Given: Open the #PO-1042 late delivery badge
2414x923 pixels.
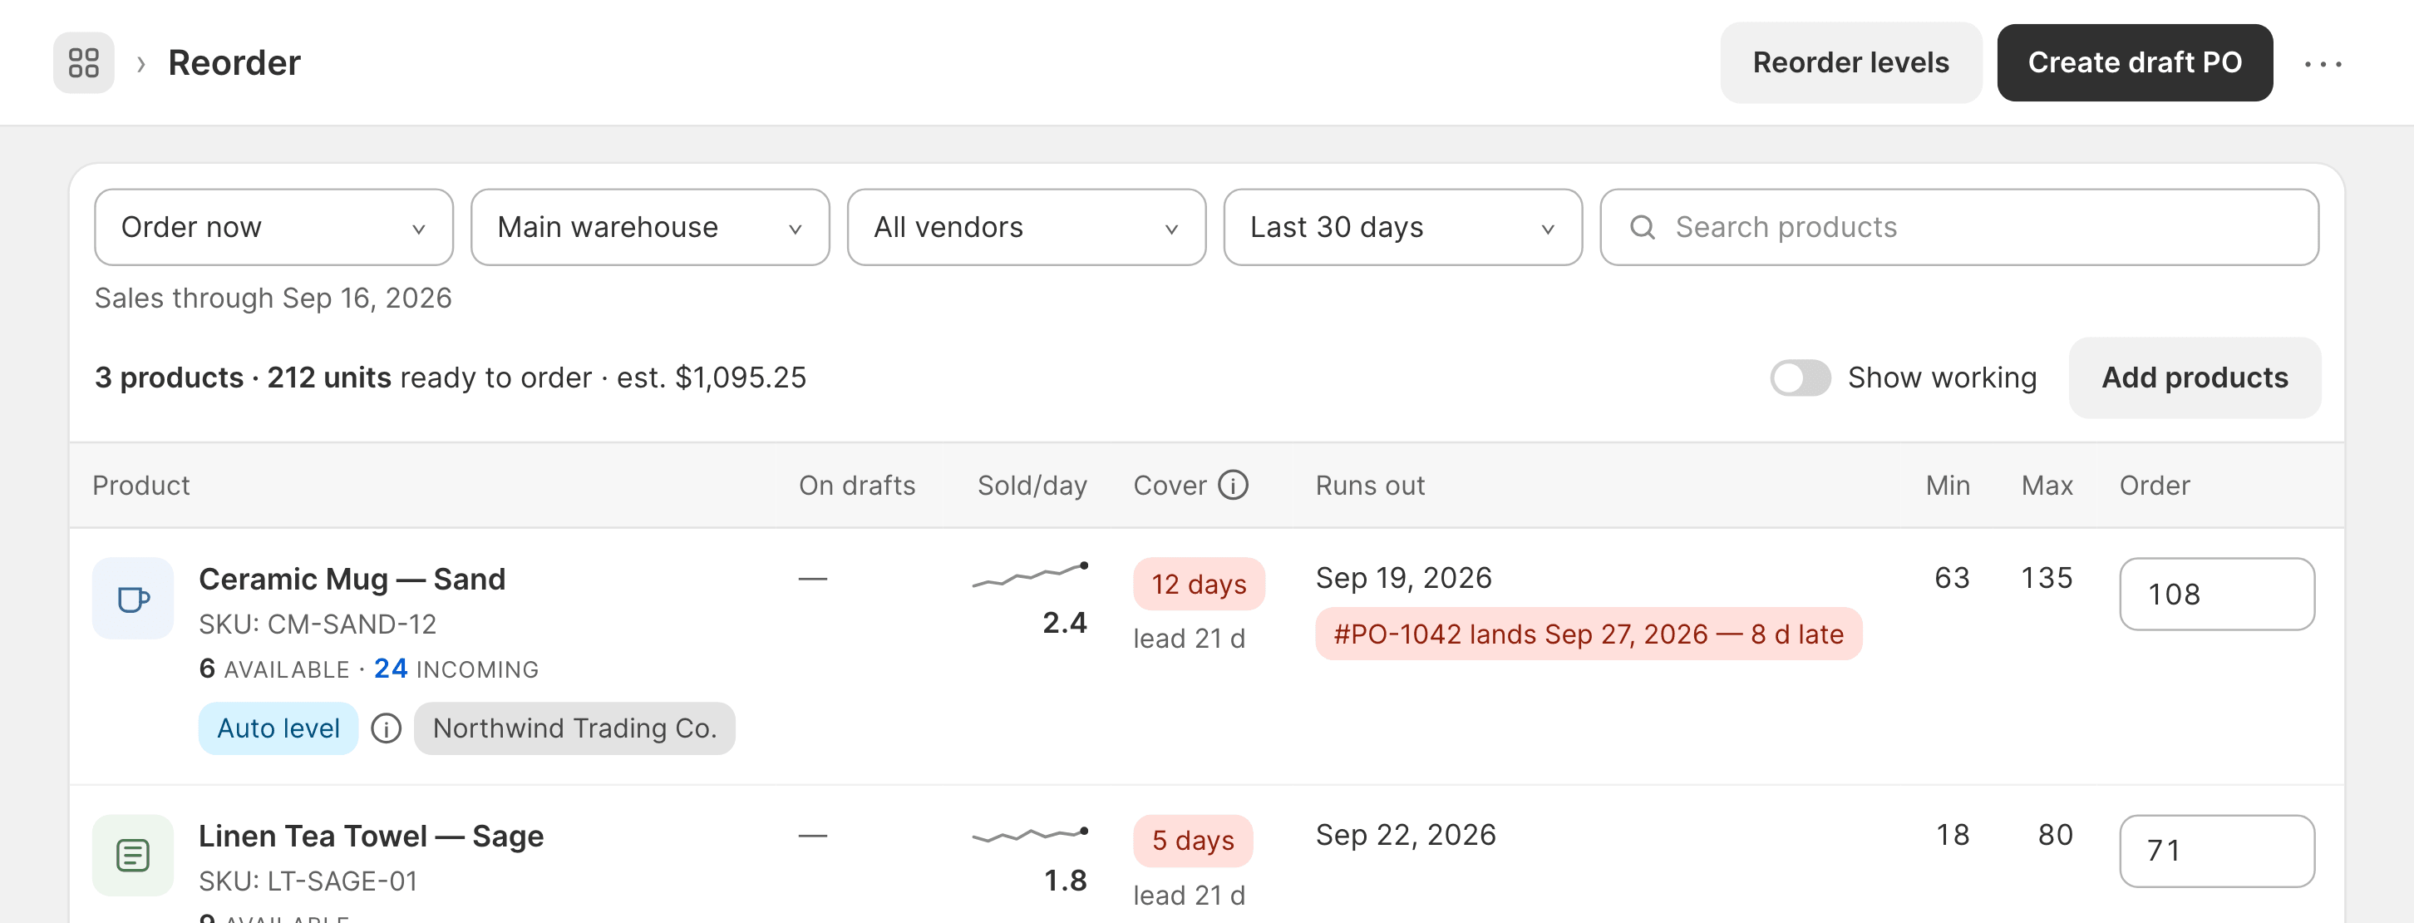Looking at the screenshot, I should coord(1588,634).
